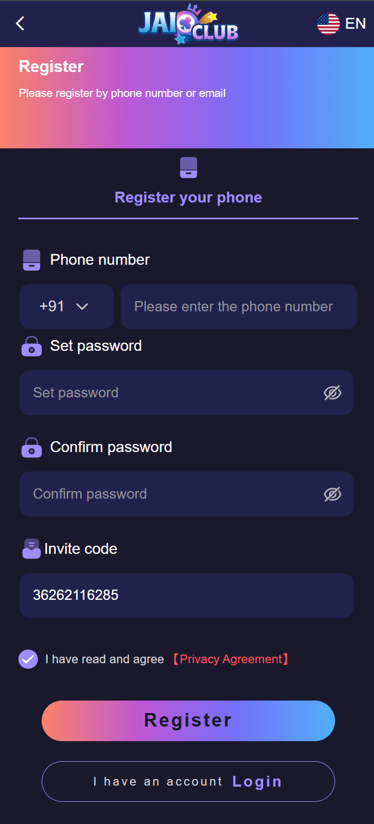Select the Register your phone tab
The height and width of the screenshot is (824, 374).
(x=188, y=197)
